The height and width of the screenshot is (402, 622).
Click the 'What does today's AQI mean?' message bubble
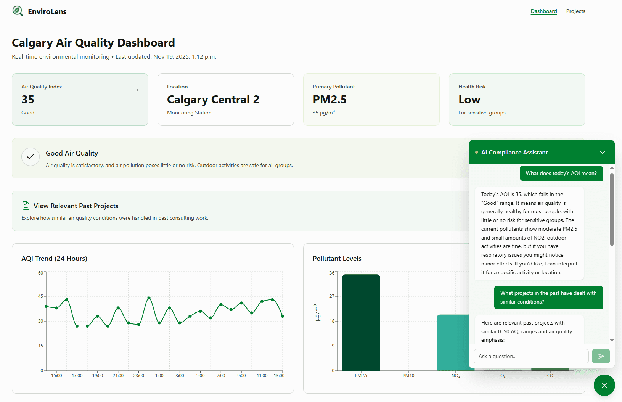click(x=561, y=173)
